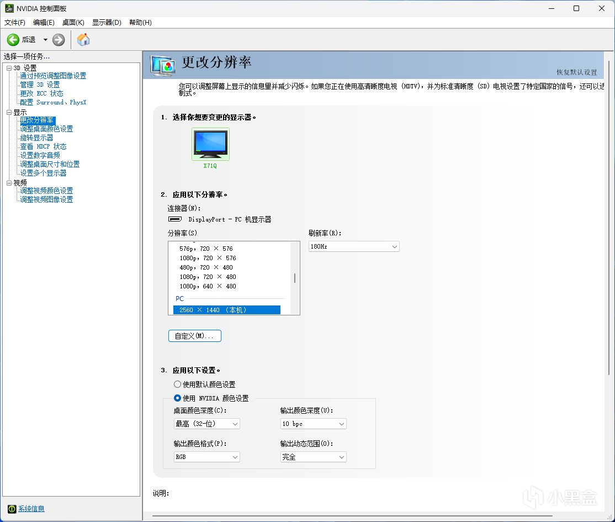The width and height of the screenshot is (615, 522).
Task: Click the System Information icon
Action: (12, 509)
